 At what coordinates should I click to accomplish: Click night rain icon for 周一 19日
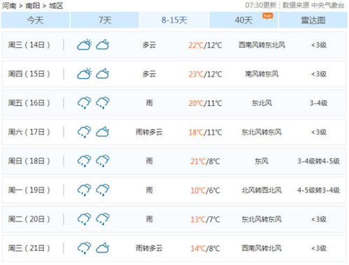(103, 190)
